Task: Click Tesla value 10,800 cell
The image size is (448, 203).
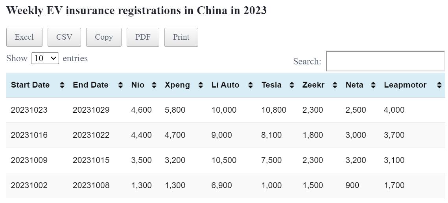Action: coord(274,110)
